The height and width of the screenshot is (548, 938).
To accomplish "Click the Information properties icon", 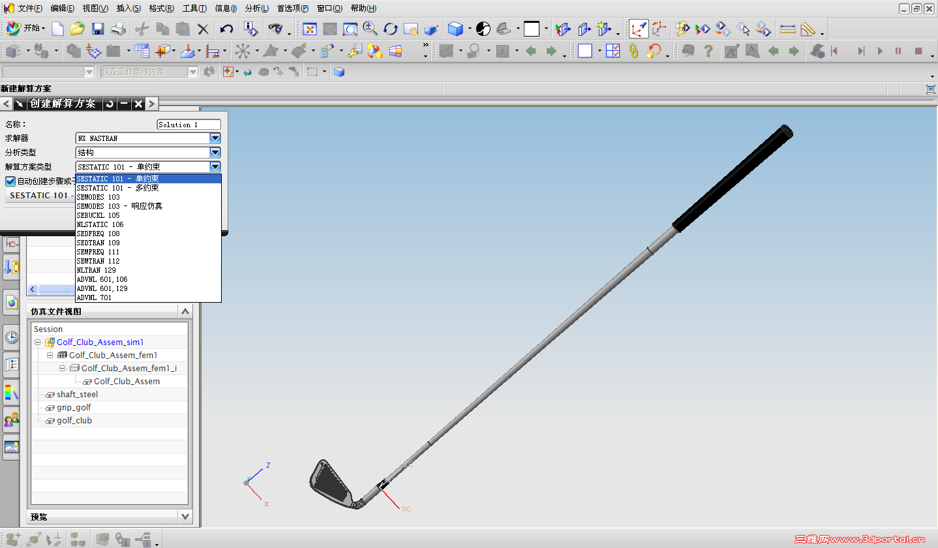I will click(x=250, y=29).
